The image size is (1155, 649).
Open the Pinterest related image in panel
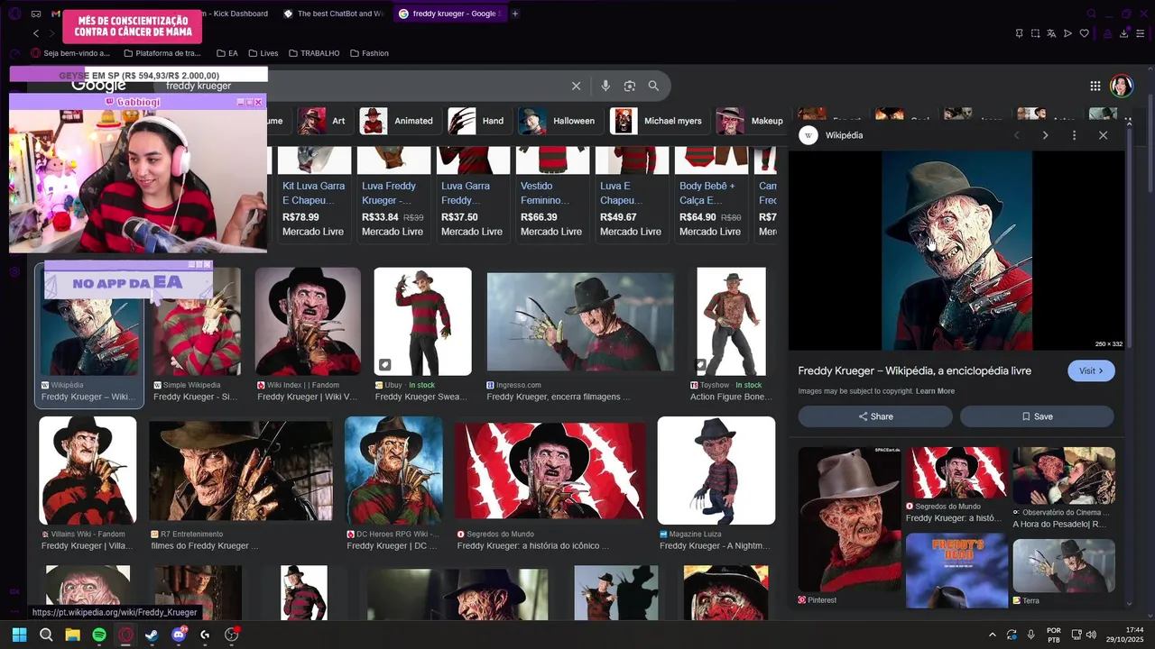[849, 519]
